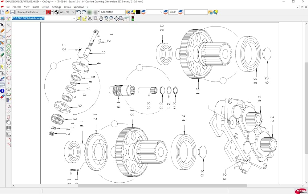
Task: Pick the hatching pattern tool in sidebar
Action: coord(2,85)
